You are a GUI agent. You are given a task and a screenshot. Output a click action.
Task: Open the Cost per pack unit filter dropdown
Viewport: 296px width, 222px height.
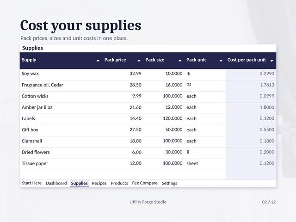[x=271, y=61]
